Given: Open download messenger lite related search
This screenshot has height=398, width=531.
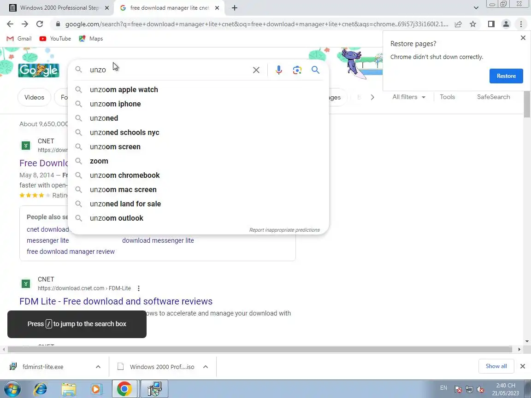Looking at the screenshot, I should [158, 240].
